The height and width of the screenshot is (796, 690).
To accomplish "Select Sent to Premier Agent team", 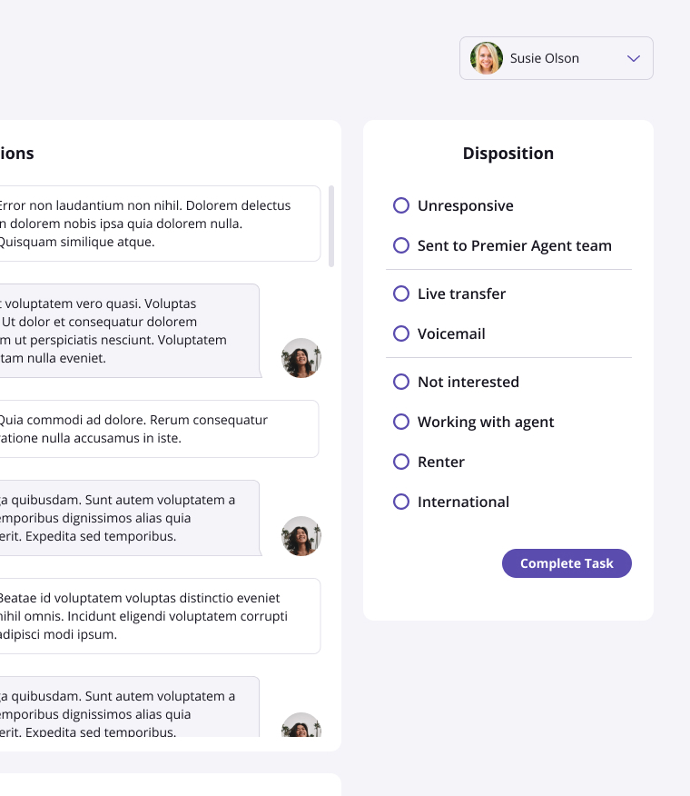I will pos(401,246).
